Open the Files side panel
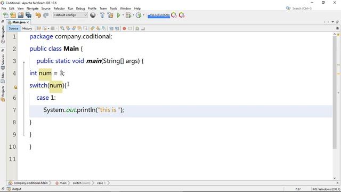341x192 pixels. 3,78
